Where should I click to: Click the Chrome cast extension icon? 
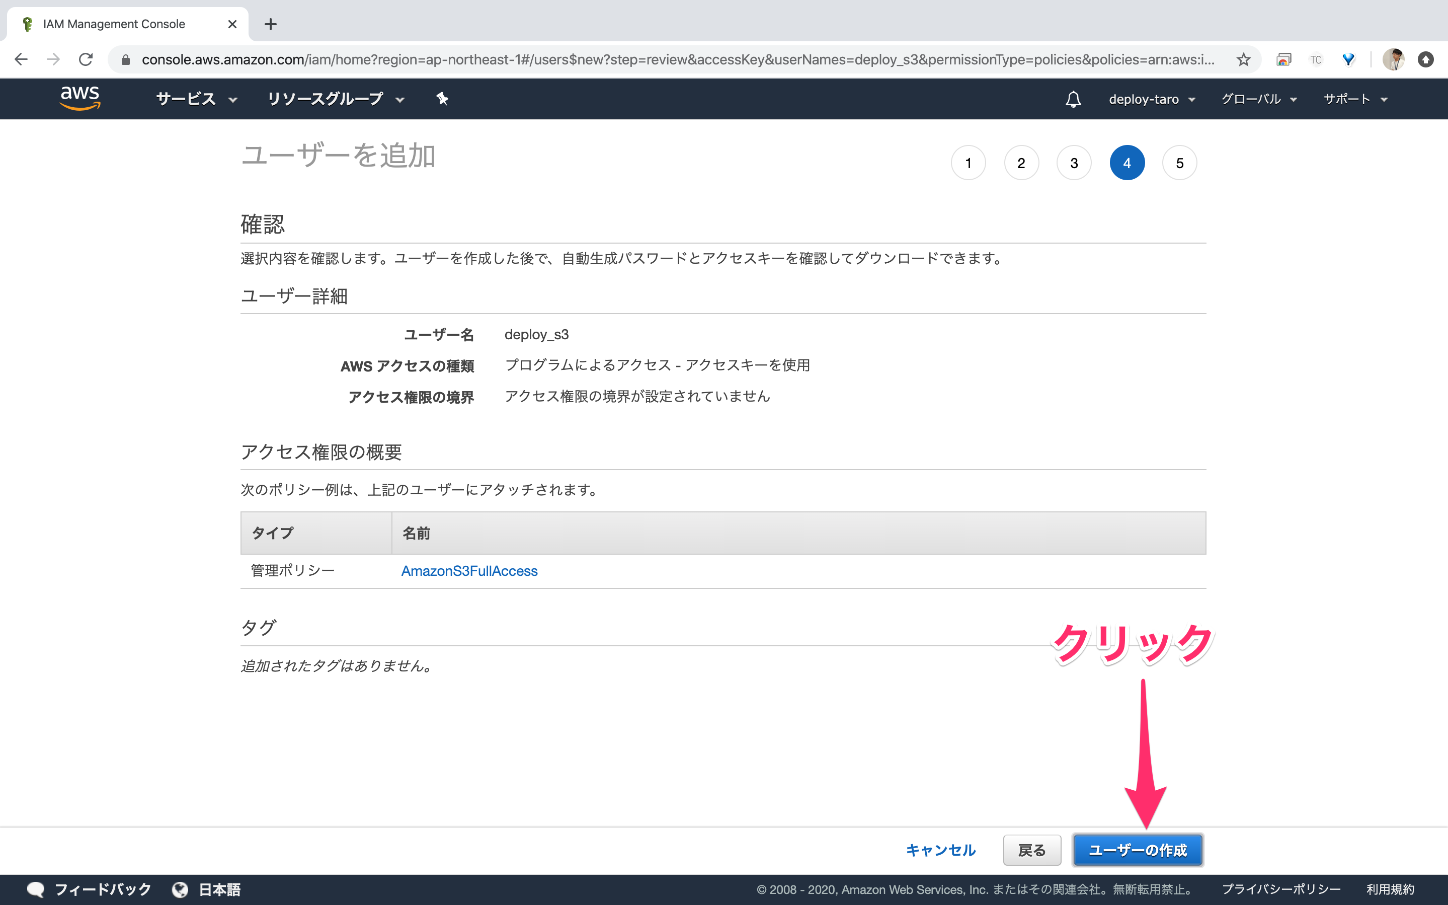pyautogui.click(x=1283, y=59)
